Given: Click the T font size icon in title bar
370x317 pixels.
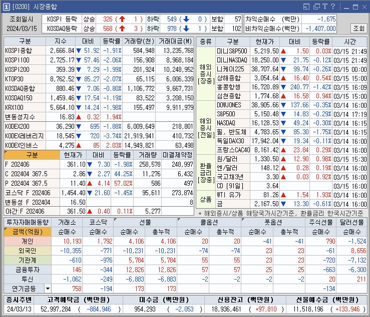Looking at the screenshot, I should [x=325, y=6].
